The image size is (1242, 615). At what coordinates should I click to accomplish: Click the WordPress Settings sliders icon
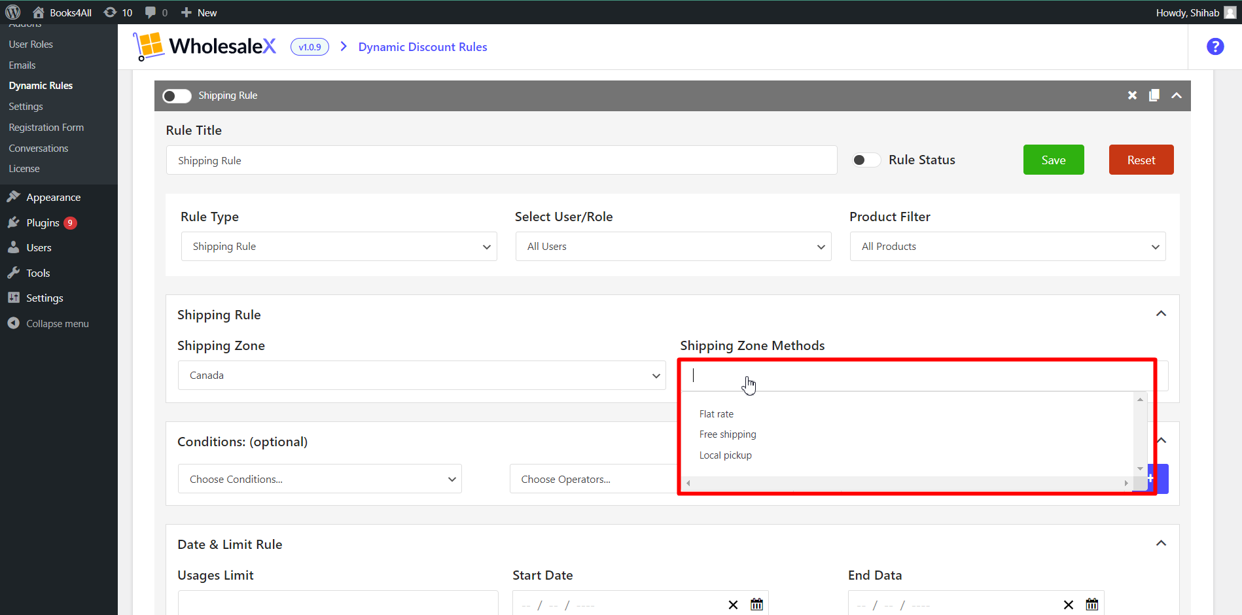coord(13,298)
